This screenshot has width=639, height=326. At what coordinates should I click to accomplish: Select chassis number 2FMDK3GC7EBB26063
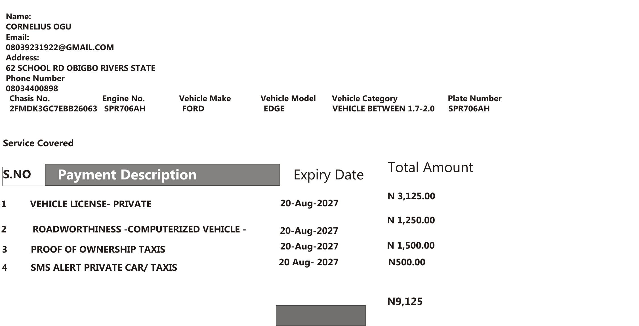53,109
